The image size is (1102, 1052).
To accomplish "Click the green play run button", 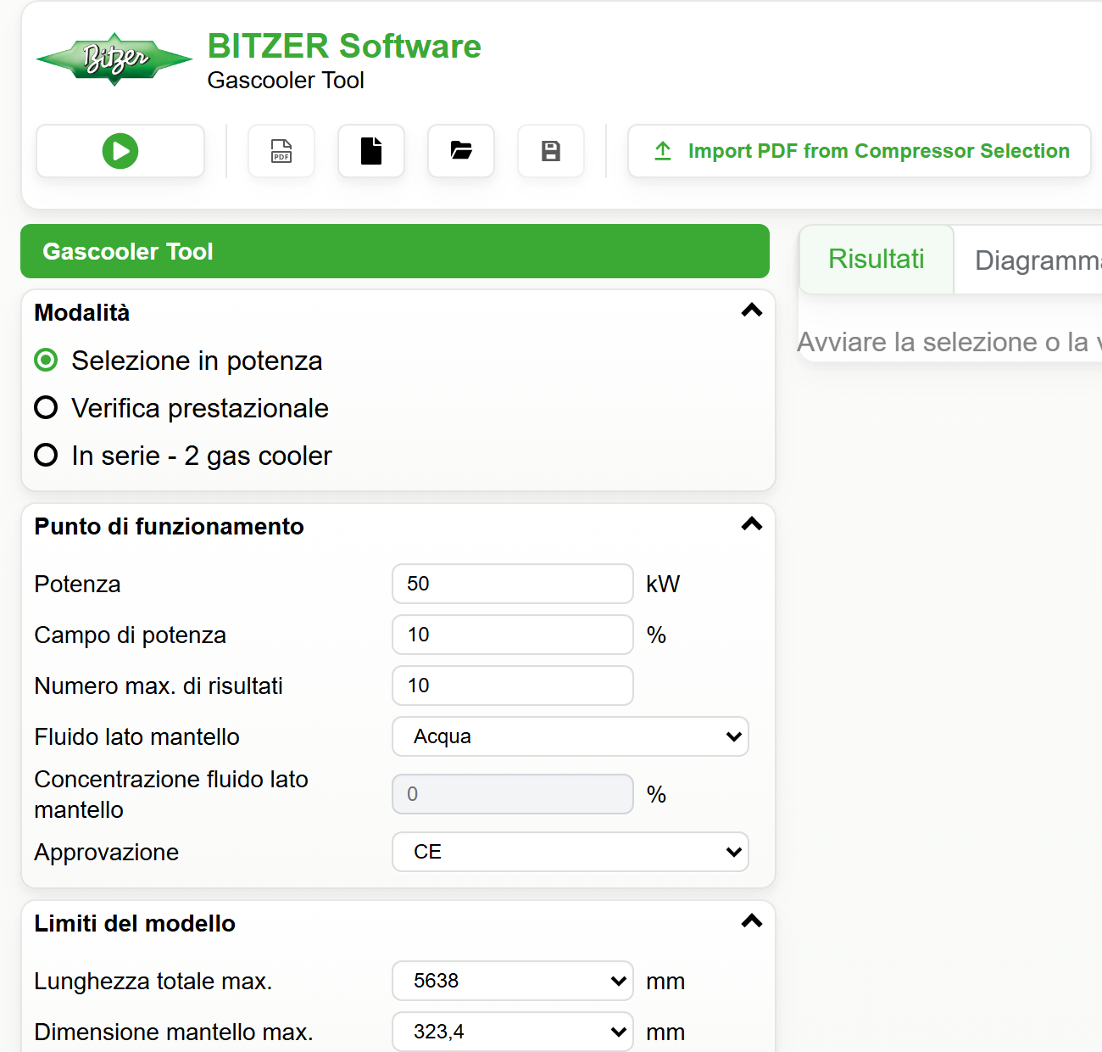I will (x=120, y=151).
